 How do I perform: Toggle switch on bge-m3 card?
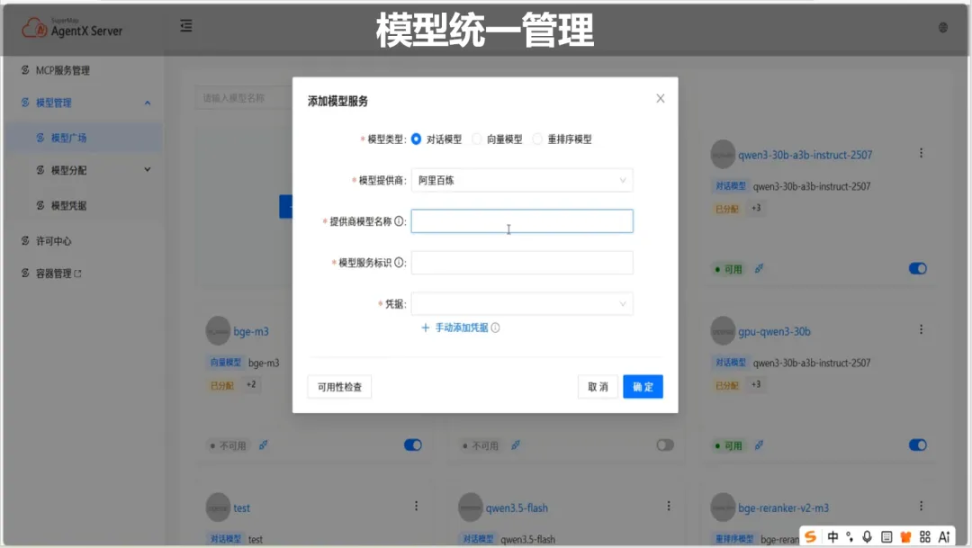[x=413, y=445]
